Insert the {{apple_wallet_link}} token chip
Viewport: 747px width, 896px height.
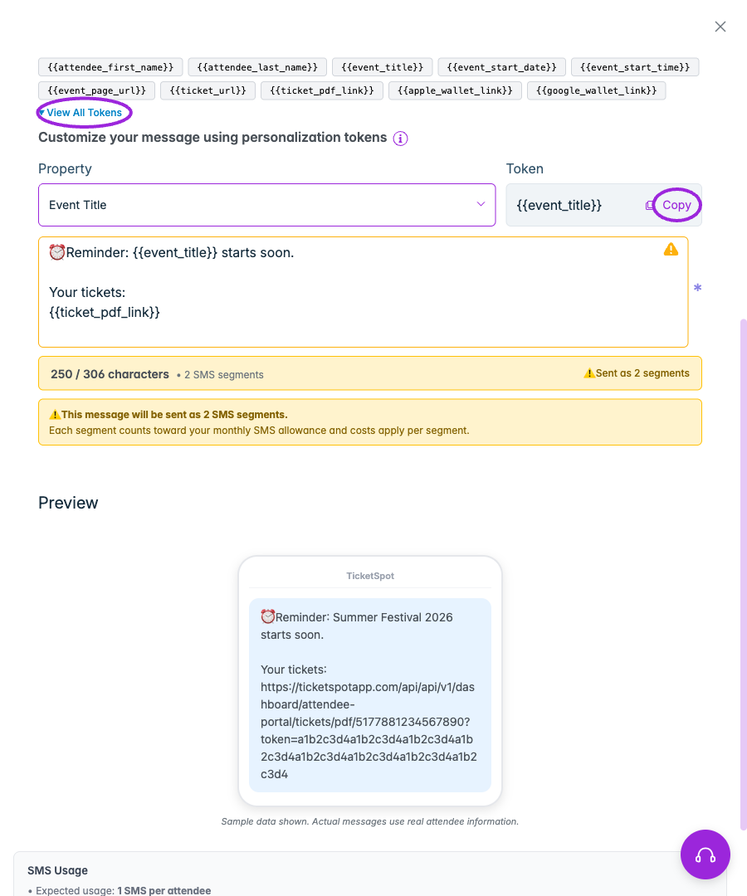point(455,90)
